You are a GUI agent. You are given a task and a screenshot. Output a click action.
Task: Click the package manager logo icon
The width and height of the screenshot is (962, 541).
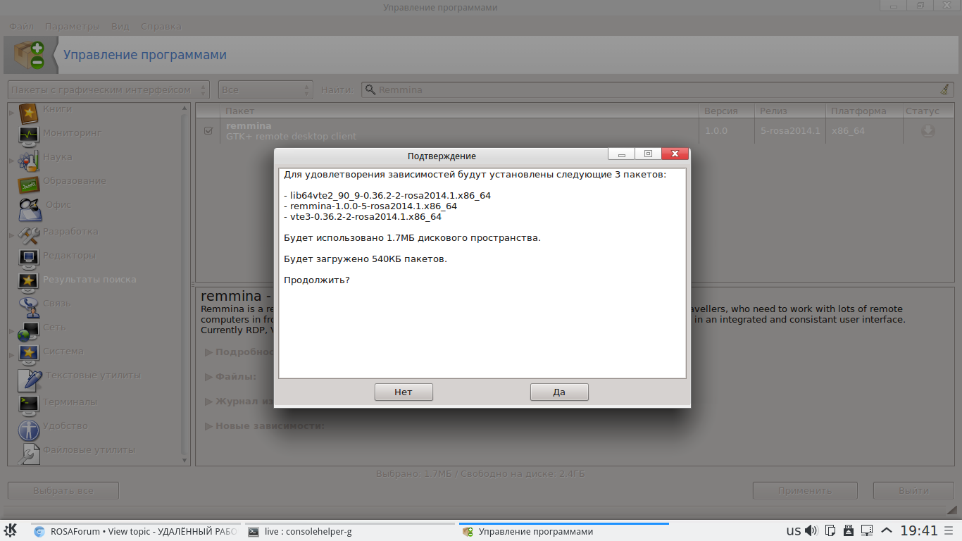click(29, 55)
